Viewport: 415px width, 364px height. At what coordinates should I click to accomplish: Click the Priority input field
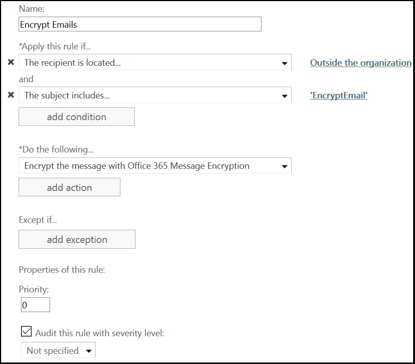(35, 305)
